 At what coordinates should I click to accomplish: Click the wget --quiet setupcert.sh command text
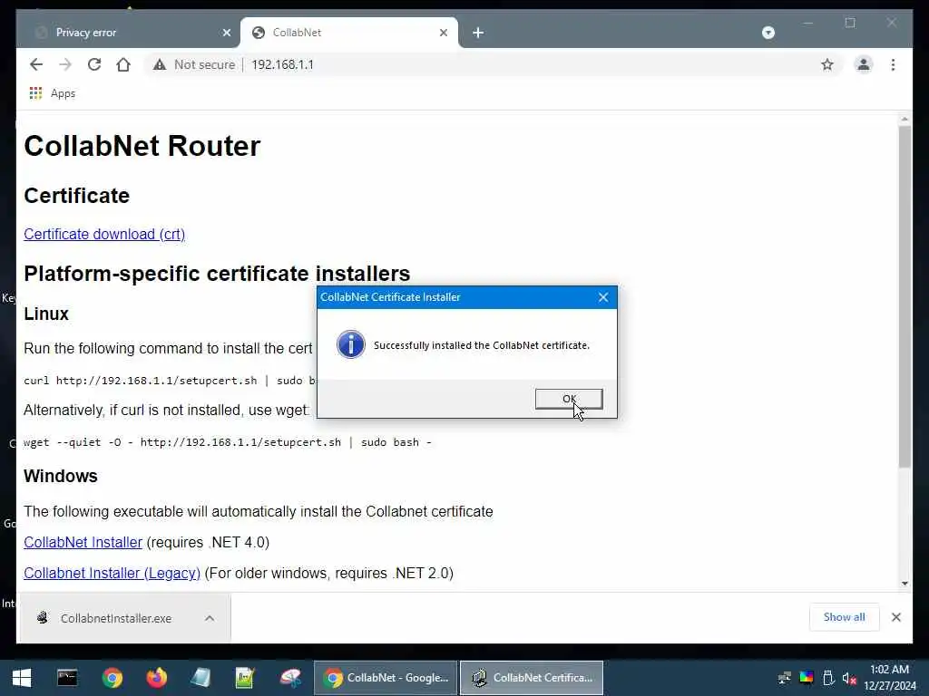point(228,442)
